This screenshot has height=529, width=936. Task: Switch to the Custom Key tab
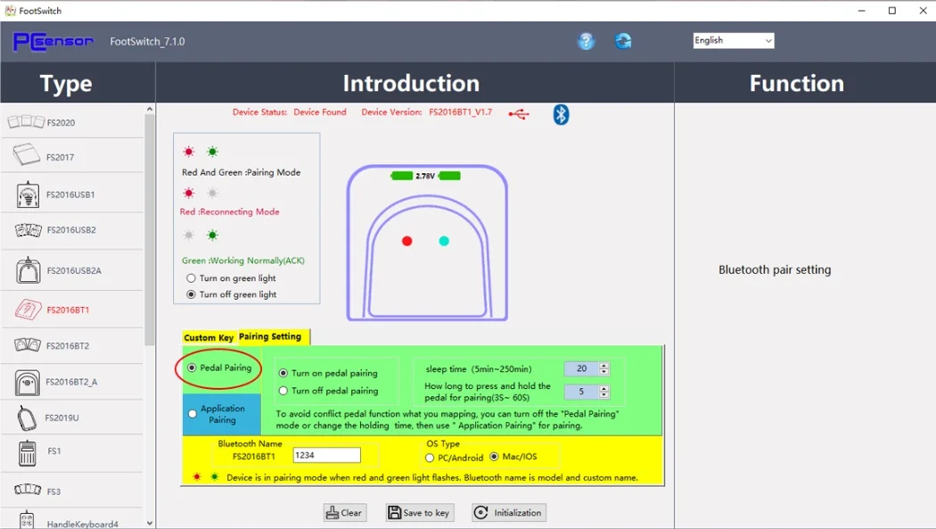click(x=209, y=337)
